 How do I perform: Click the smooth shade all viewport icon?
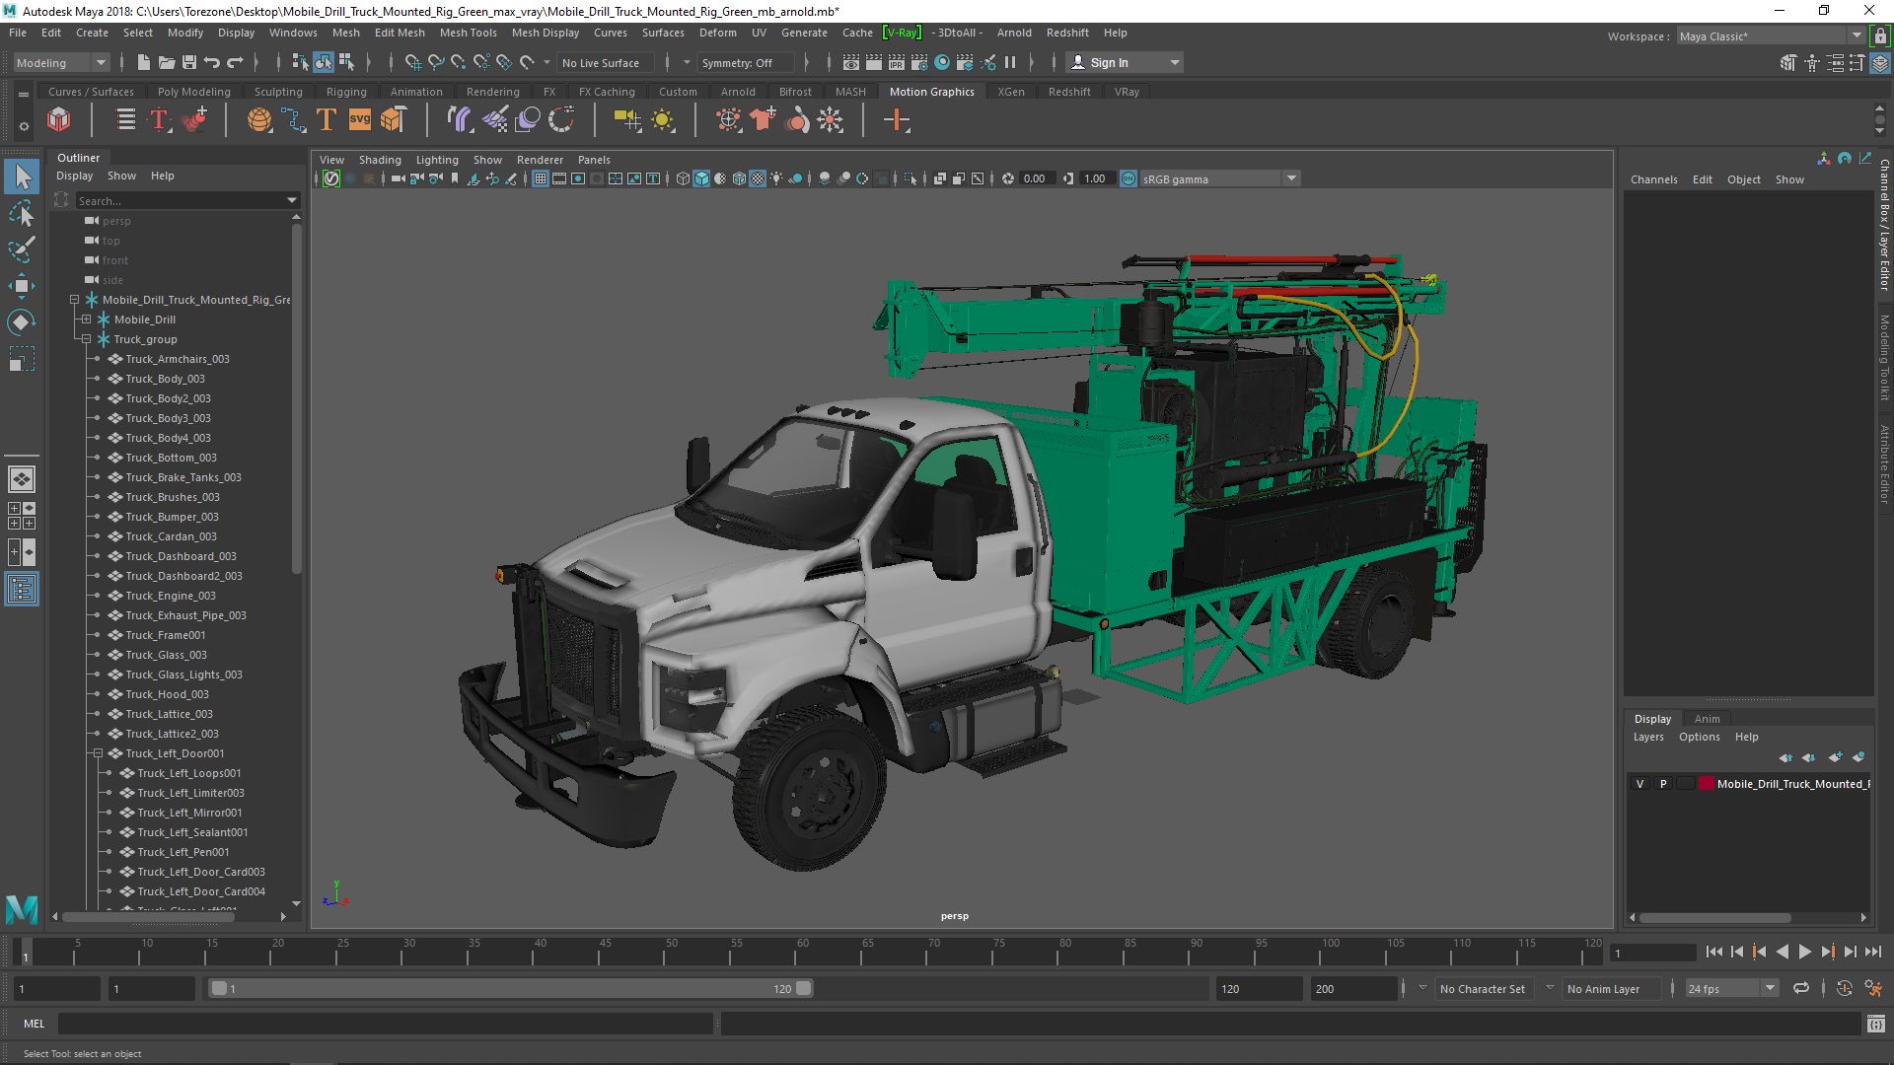click(x=701, y=178)
